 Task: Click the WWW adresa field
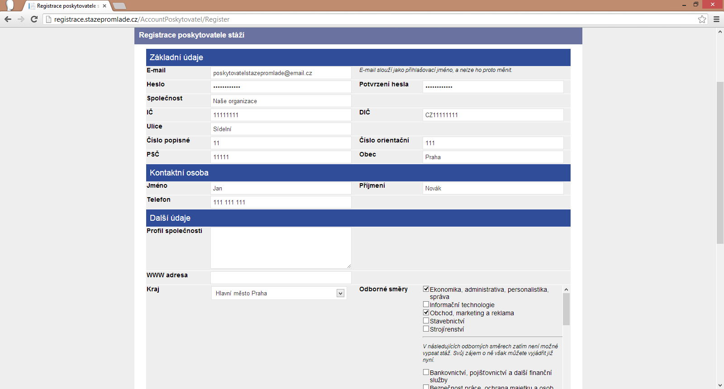point(281,278)
